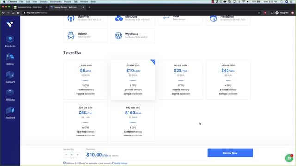Image resolution: width=296 pixels, height=166 pixels.
Task: Select the WordPress application icon
Action: [118, 36]
